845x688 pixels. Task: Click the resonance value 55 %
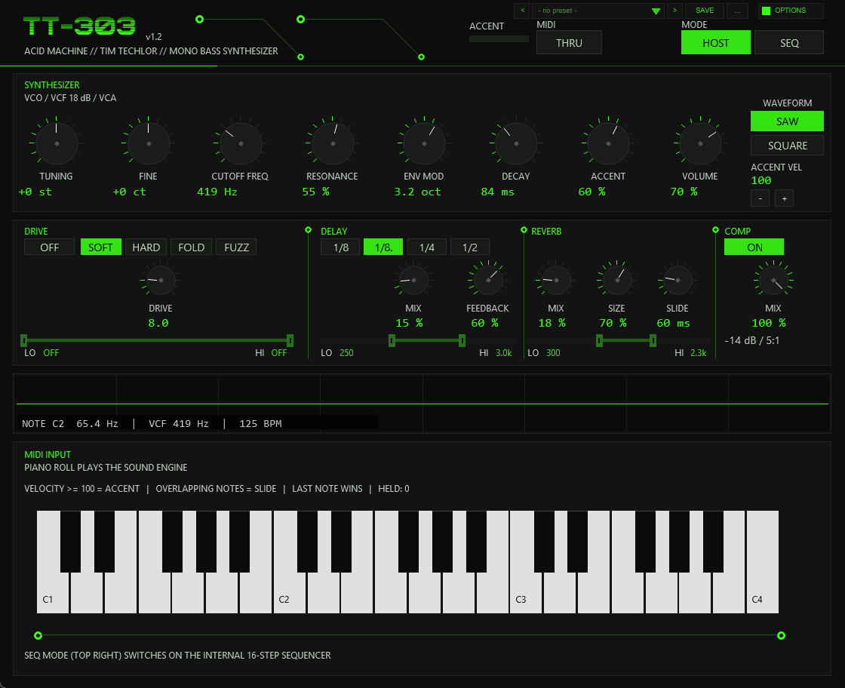pyautogui.click(x=316, y=192)
